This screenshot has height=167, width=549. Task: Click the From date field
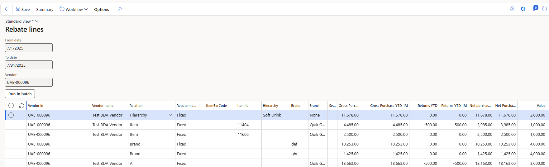point(29,48)
